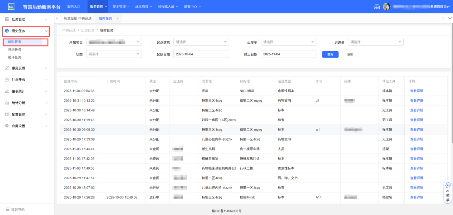Click the hamburger menu icon beside platform logo

pos(11,6)
